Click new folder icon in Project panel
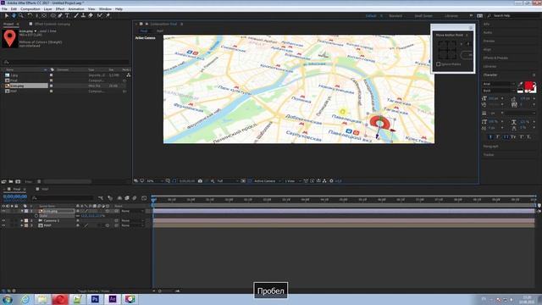Viewport: 542px width, 305px height. [11, 181]
